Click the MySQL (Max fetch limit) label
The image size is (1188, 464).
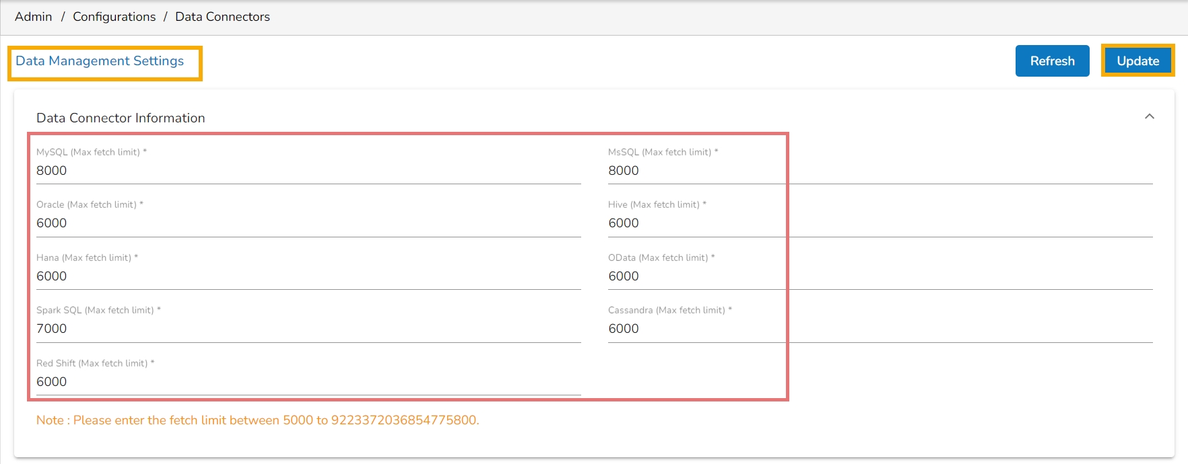88,153
